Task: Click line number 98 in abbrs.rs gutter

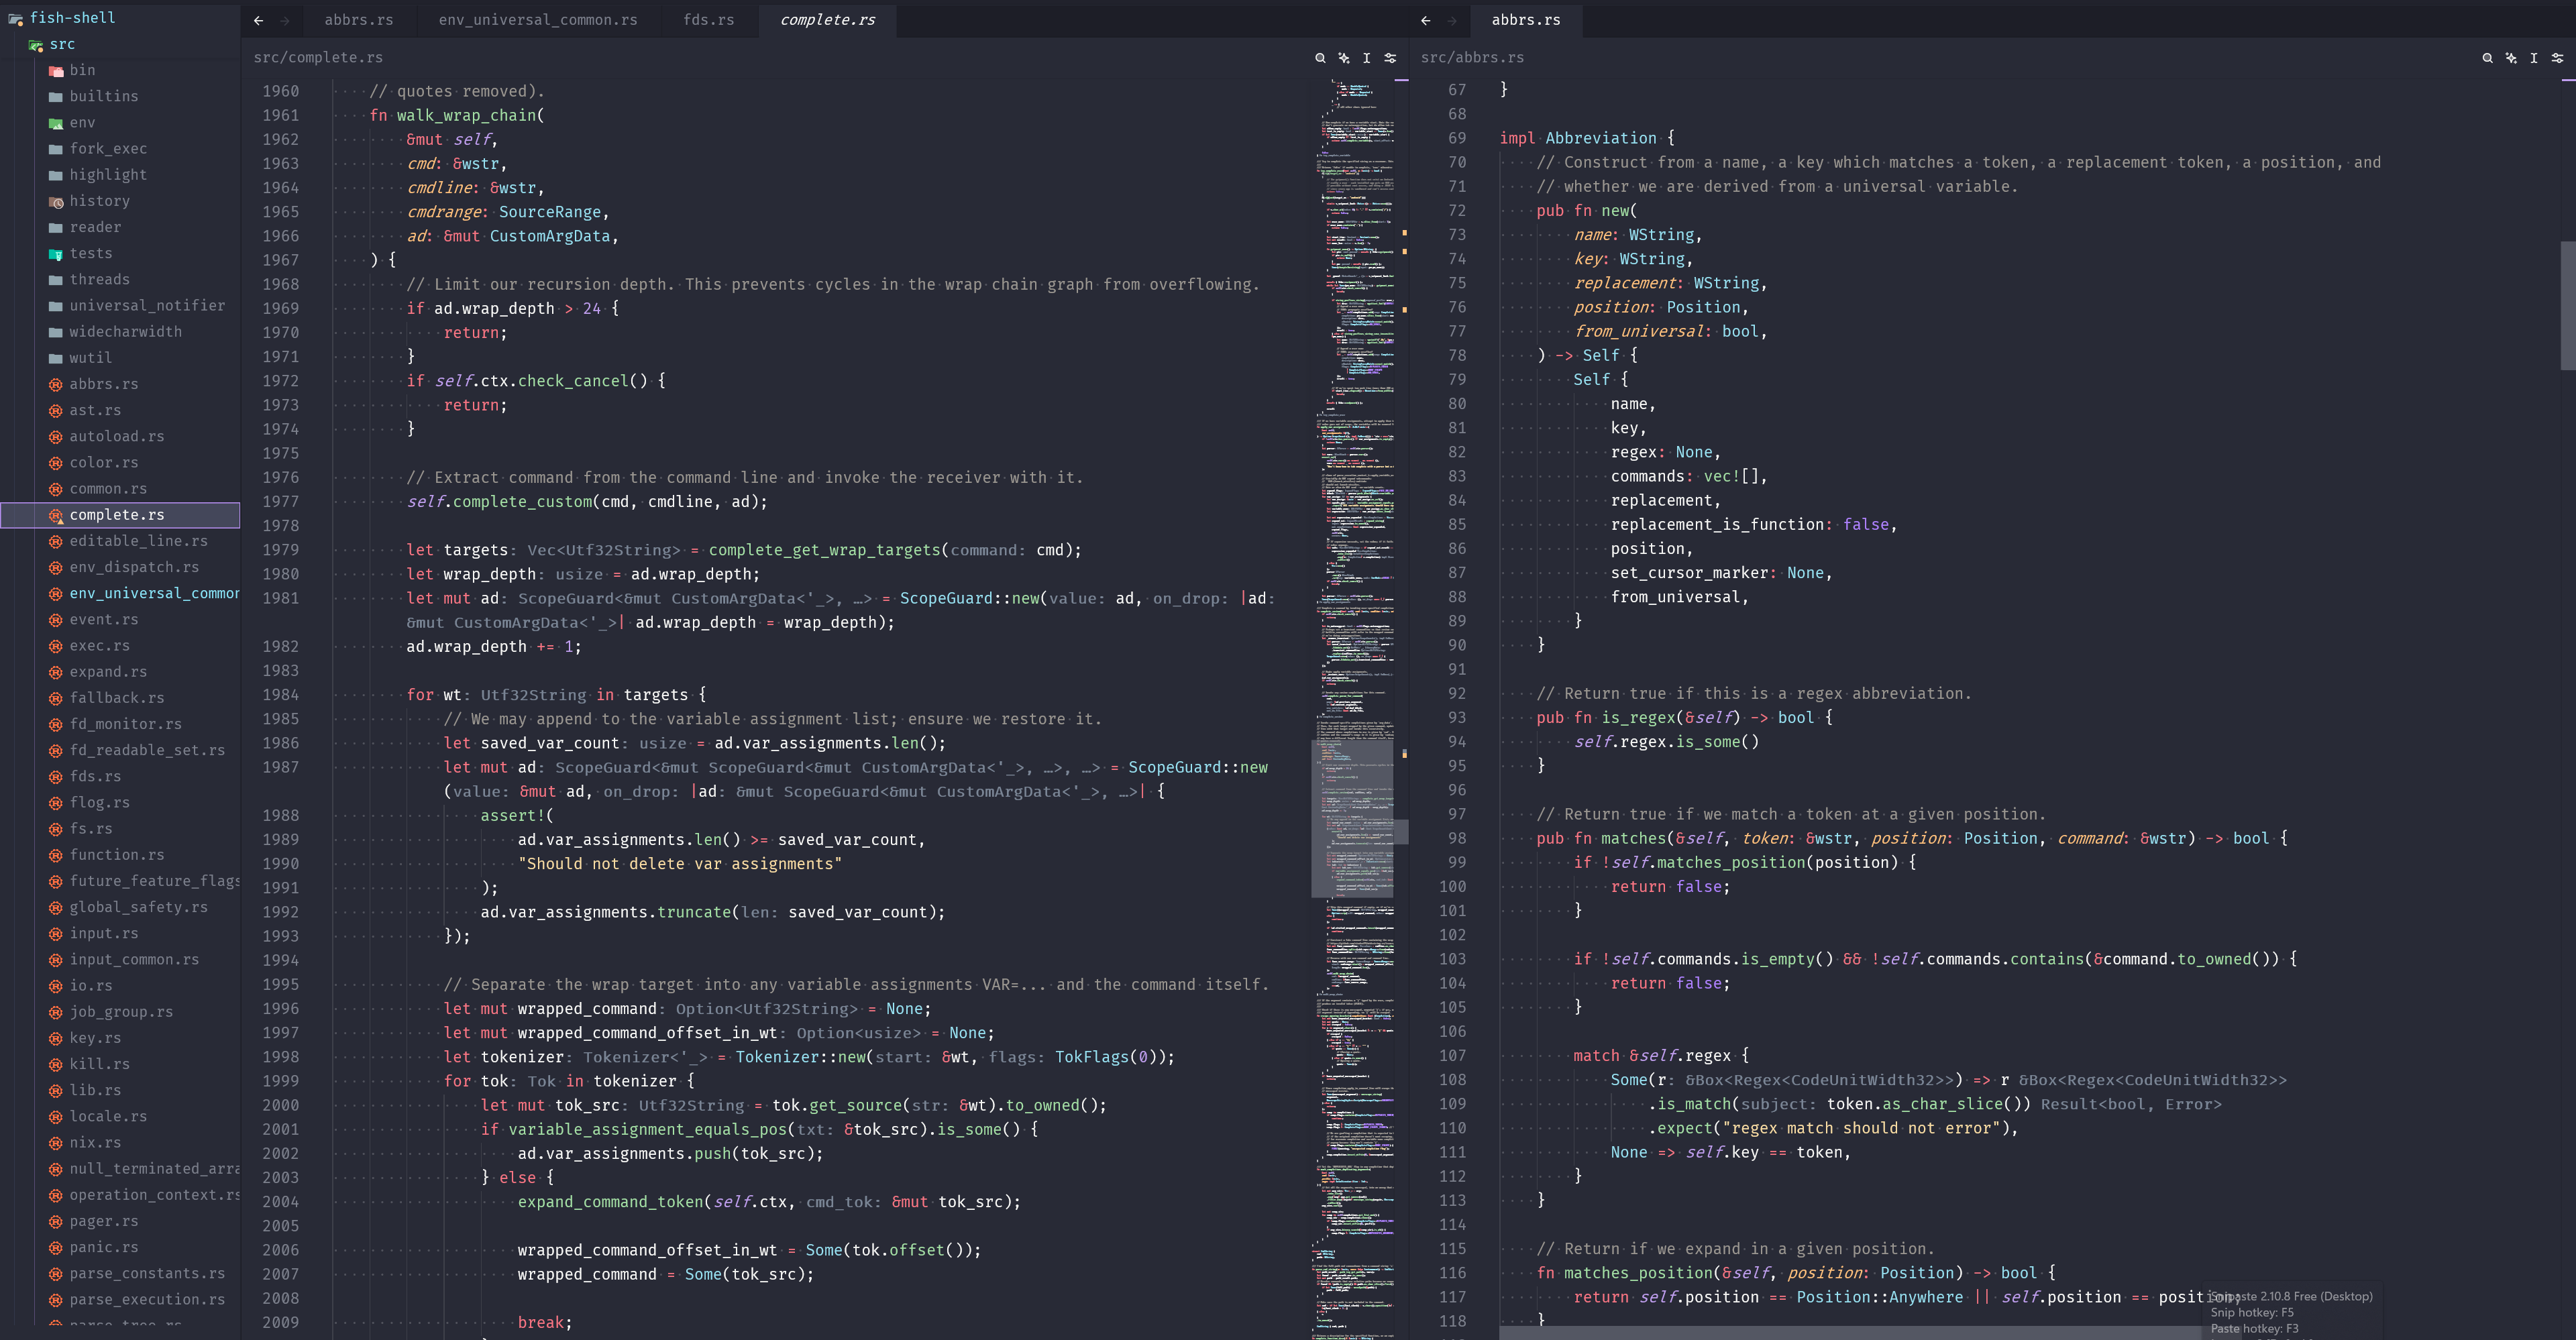Action: [x=1457, y=838]
